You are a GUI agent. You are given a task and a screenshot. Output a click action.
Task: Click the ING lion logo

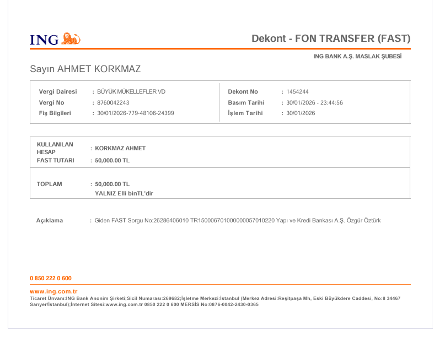coord(71,39)
